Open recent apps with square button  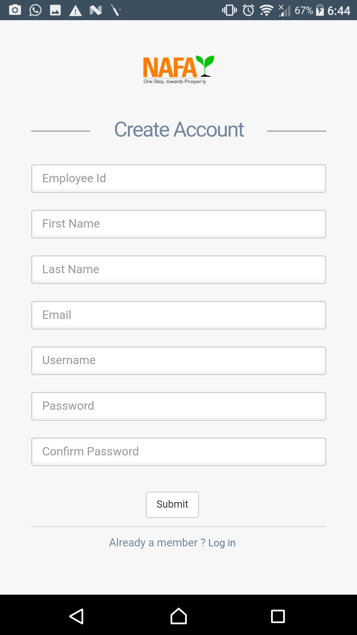(x=278, y=616)
